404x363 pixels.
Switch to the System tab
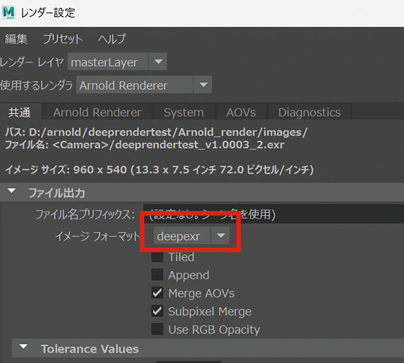183,112
